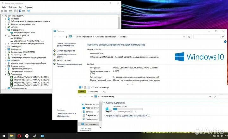This screenshot has height=139, width=228.
Task: Open Защита системы link
Action: pyautogui.click(x=64, y=61)
